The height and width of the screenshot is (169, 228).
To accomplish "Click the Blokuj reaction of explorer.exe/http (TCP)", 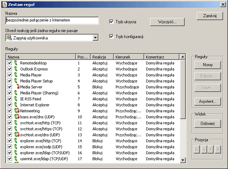I will [97, 141].
